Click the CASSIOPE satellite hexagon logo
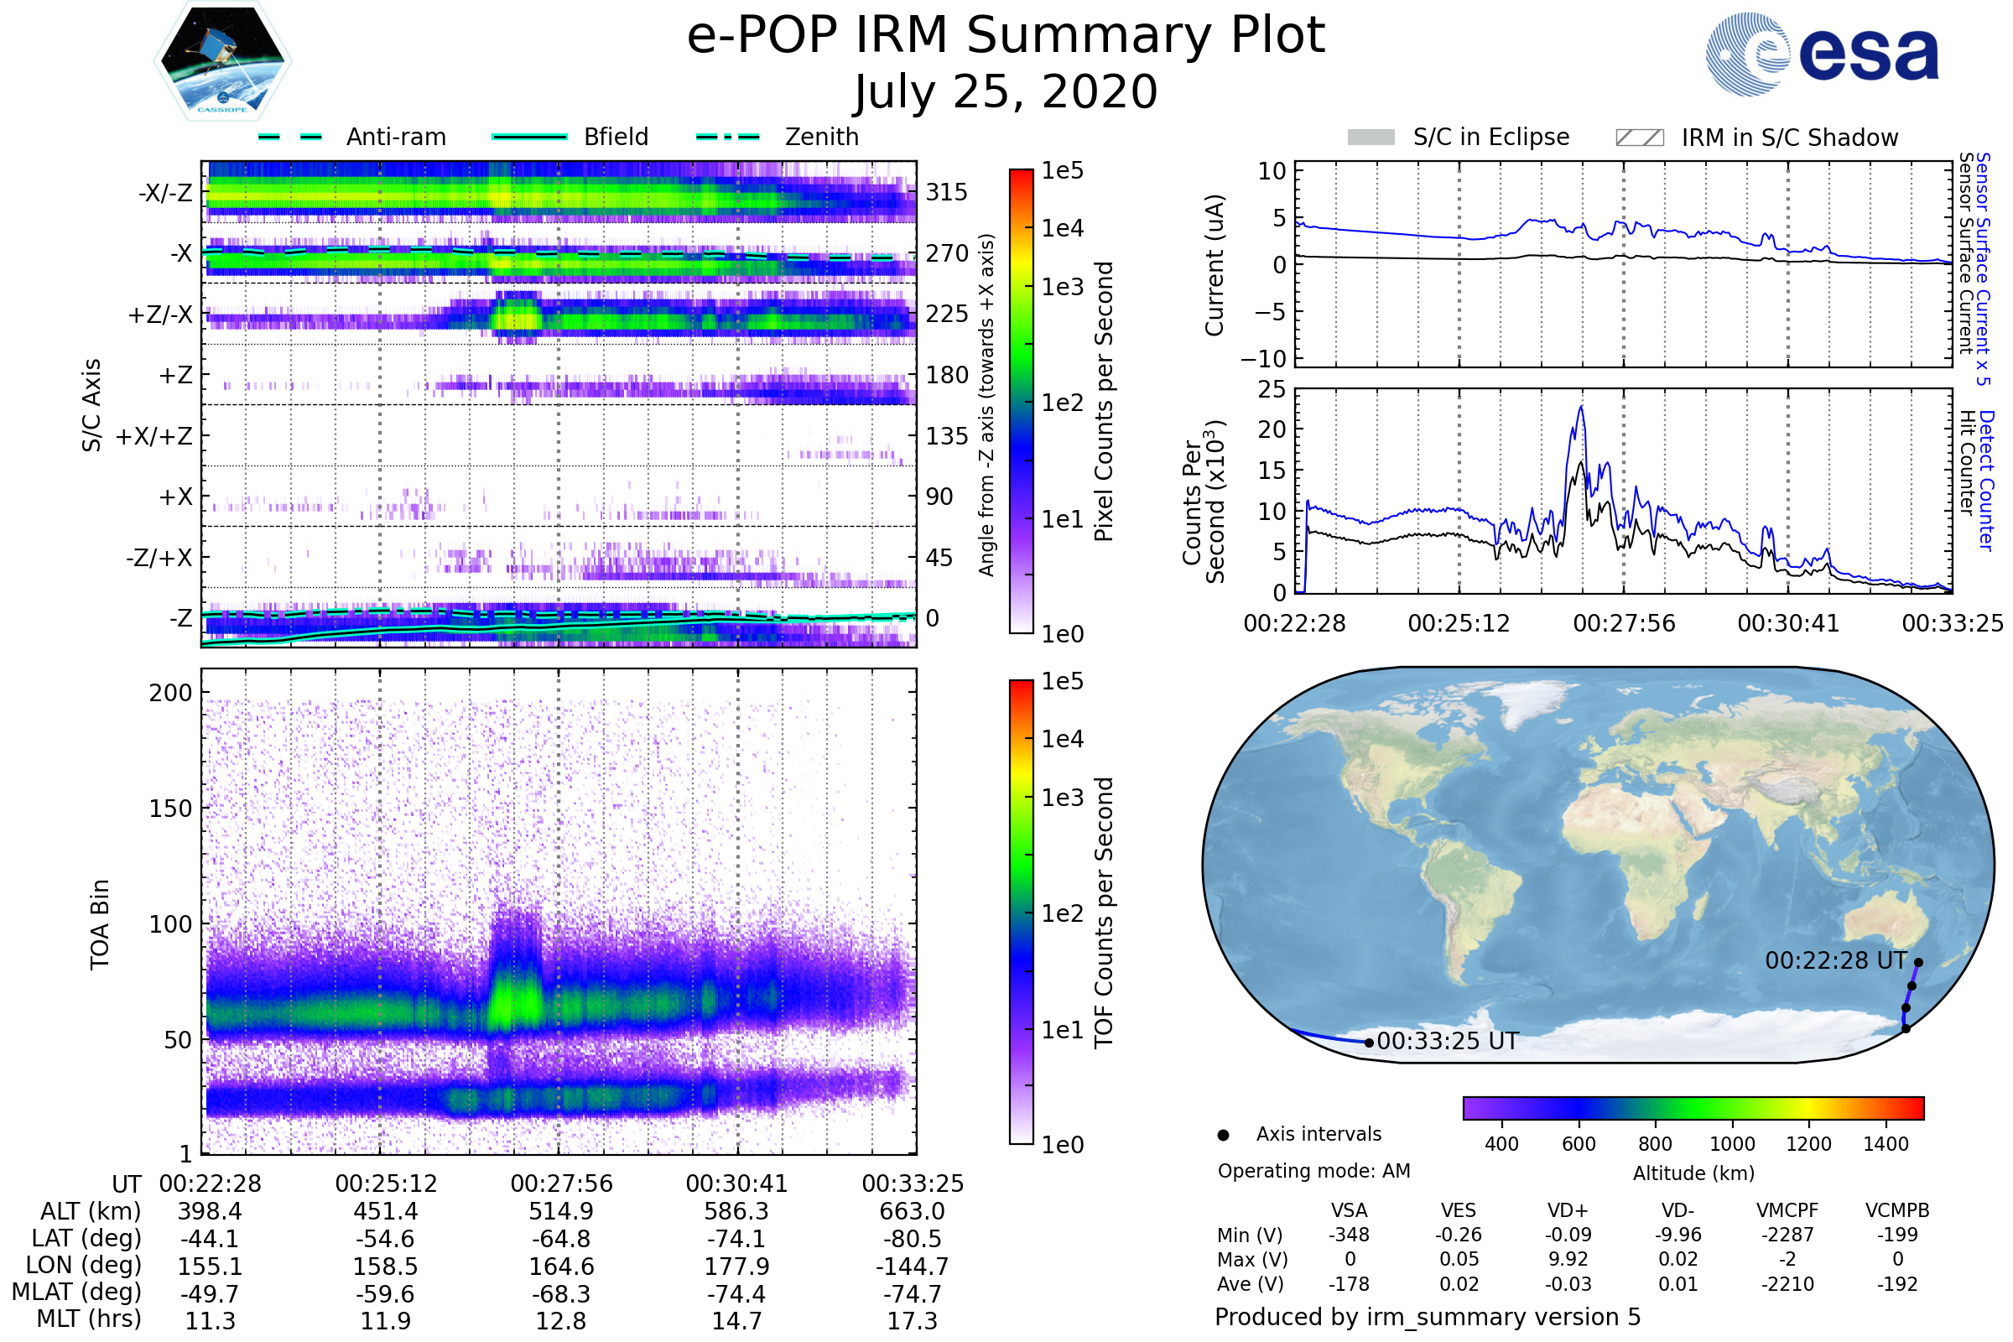The width and height of the screenshot is (2013, 1342). coord(222,61)
